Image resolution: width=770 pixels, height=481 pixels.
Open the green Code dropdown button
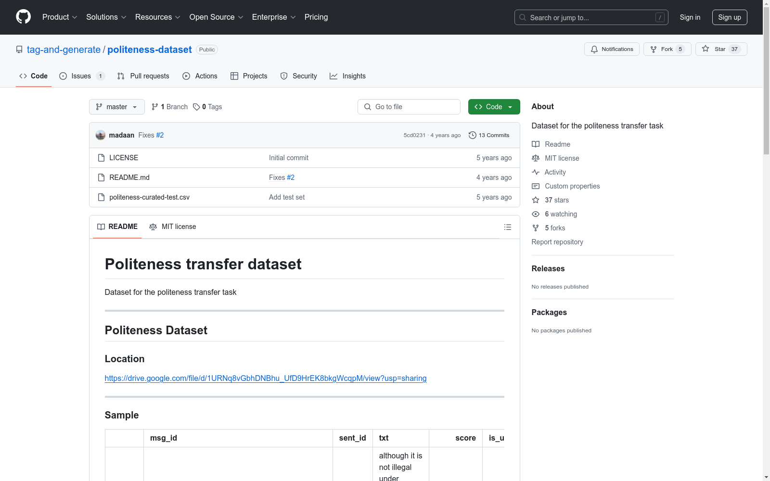tap(494, 107)
